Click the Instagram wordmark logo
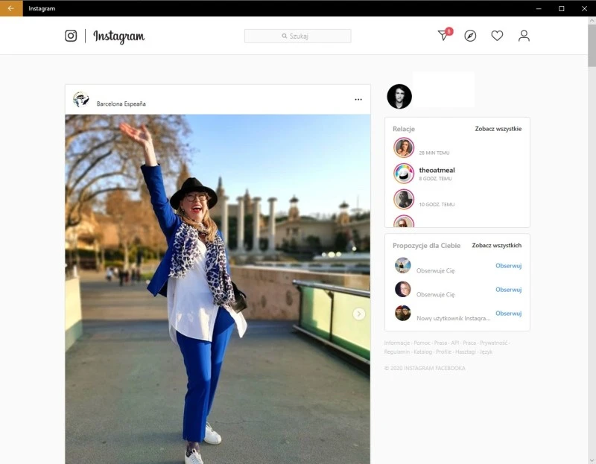 pyautogui.click(x=119, y=35)
